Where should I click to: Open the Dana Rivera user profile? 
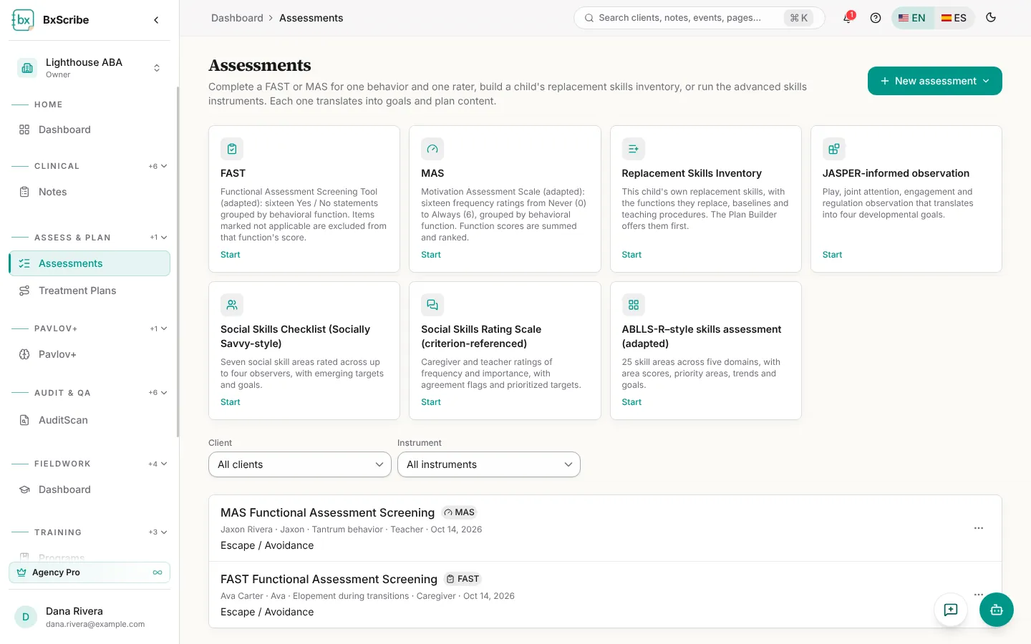pyautogui.click(x=89, y=617)
